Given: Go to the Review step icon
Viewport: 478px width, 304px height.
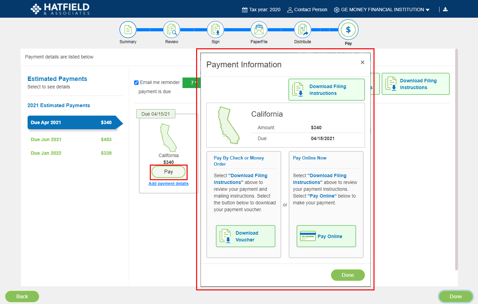Looking at the screenshot, I should [x=172, y=30].
